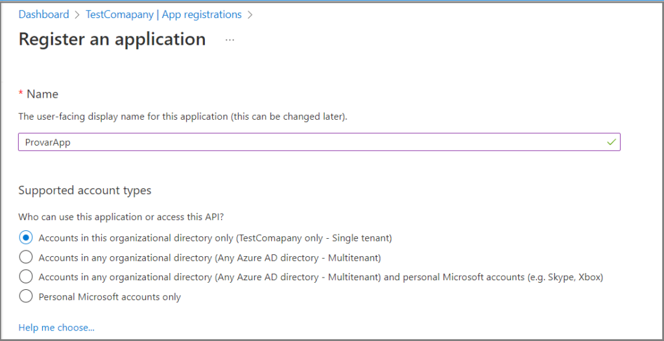Screen dimensions: 664x341
Task: Click the chevron arrow after Dashboard breadcrumb
Action: [x=77, y=15]
